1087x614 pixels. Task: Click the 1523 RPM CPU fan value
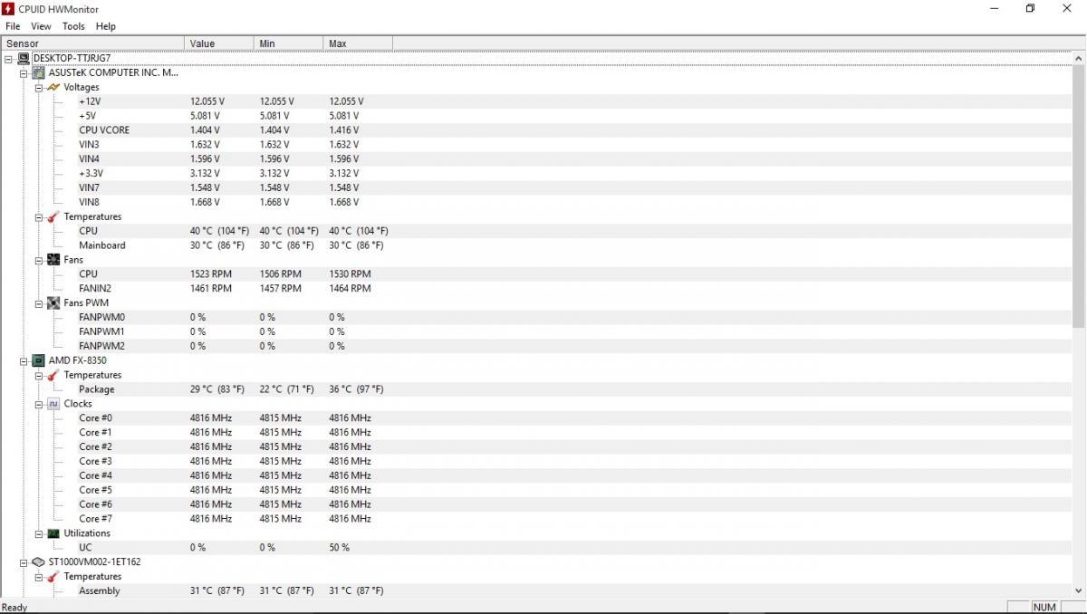coord(211,274)
